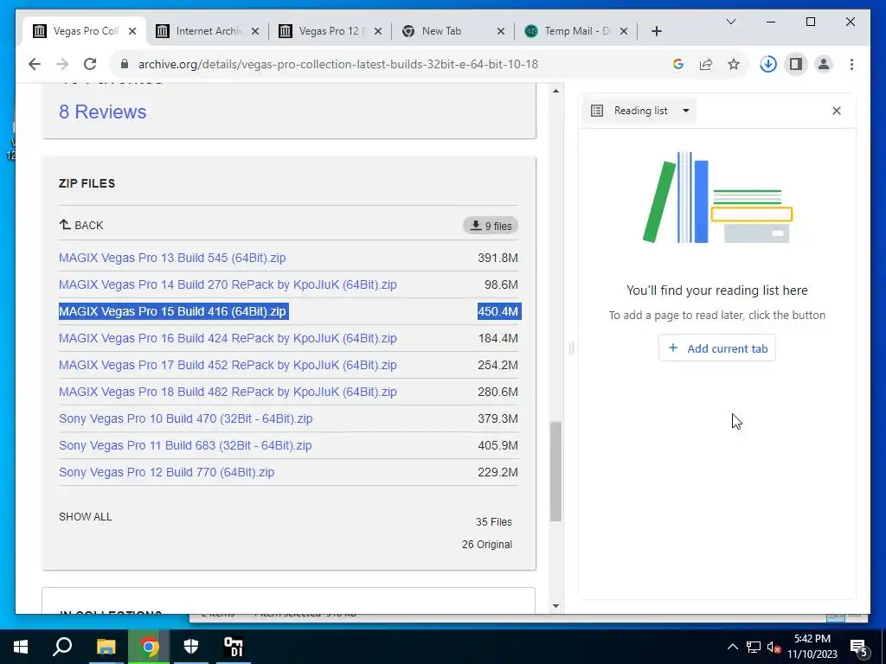Click the 391.8M file size

[498, 258]
